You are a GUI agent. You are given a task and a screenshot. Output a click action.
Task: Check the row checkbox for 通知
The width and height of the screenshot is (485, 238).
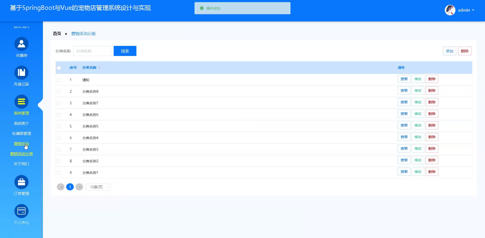[x=59, y=80]
